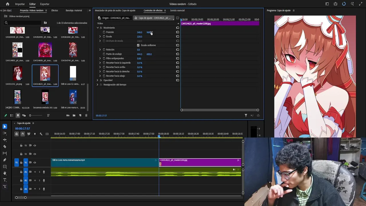Uncheck the Escala uniforme checkbox

coord(138,45)
